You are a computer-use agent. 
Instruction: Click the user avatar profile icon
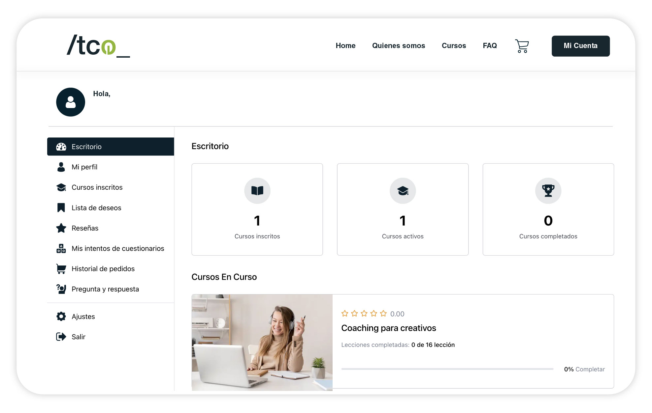click(x=71, y=102)
